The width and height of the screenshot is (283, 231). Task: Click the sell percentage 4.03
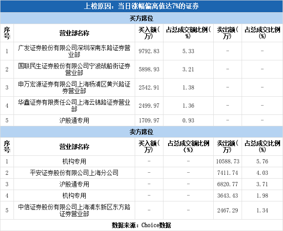pos(262,173)
